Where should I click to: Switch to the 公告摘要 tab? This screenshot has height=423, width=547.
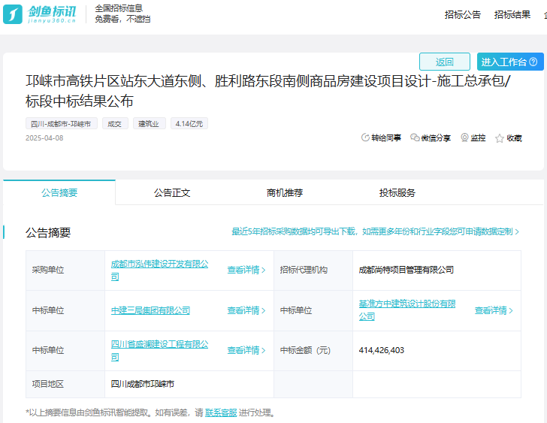[x=59, y=192]
